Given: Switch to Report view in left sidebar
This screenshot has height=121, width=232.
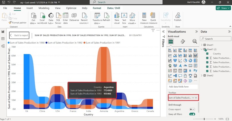Looking at the screenshot, I should tap(3, 32).
